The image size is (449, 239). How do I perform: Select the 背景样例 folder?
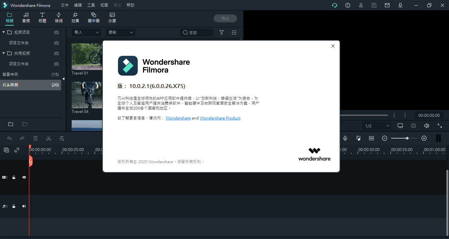[x=31, y=75]
